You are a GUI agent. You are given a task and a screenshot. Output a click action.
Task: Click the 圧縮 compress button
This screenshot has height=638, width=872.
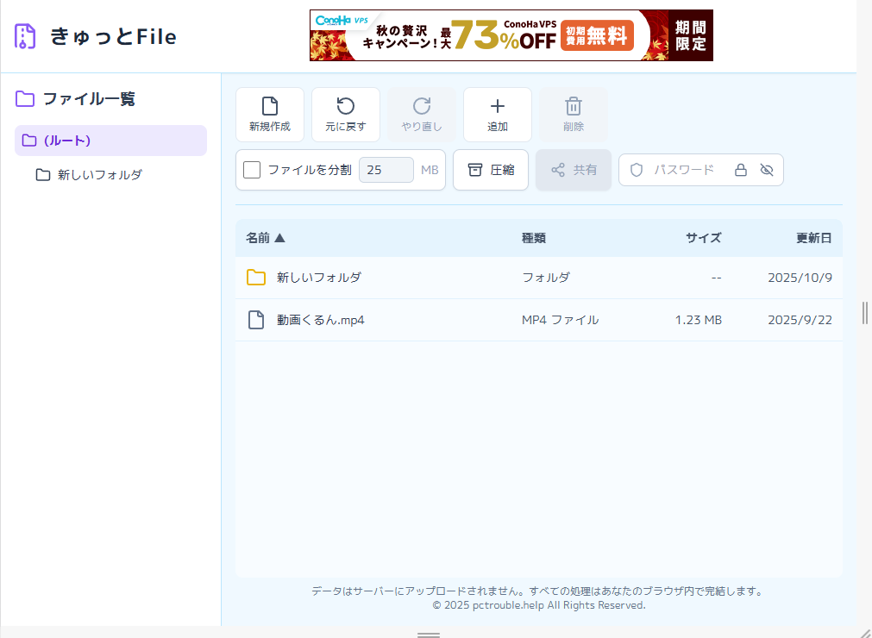[x=490, y=170]
